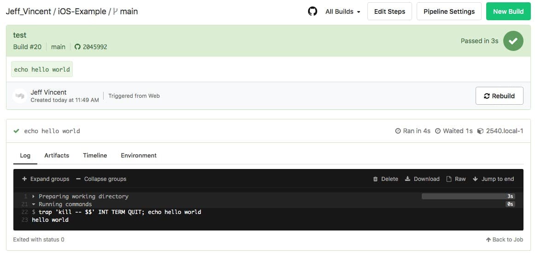View the Raw log output
The height and width of the screenshot is (253, 535).
tap(456, 179)
